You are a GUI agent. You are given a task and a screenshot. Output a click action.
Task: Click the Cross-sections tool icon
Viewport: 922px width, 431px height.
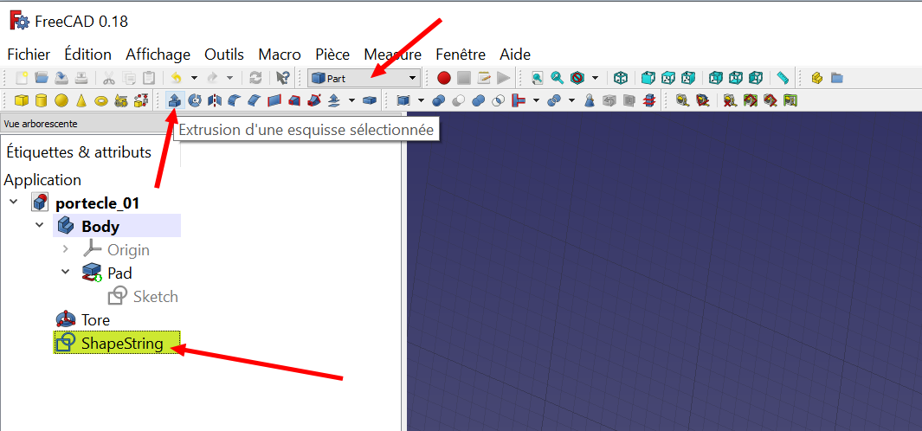click(x=649, y=100)
